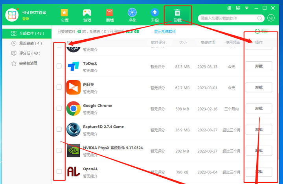Tick the Rapture3D 2.7.4 Game checkbox

(x=59, y=129)
